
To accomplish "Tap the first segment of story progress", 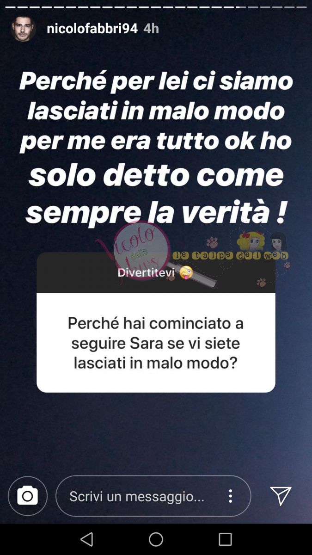I will (10, 7).
